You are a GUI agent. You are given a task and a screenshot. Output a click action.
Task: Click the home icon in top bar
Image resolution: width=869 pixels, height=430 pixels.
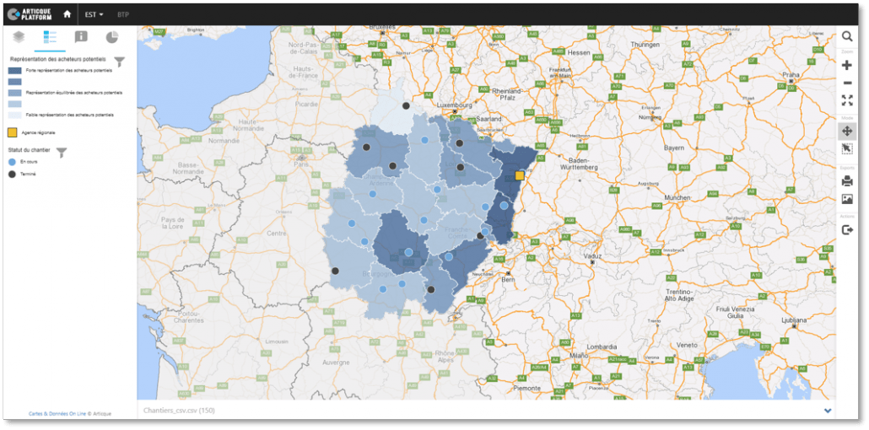coord(67,14)
